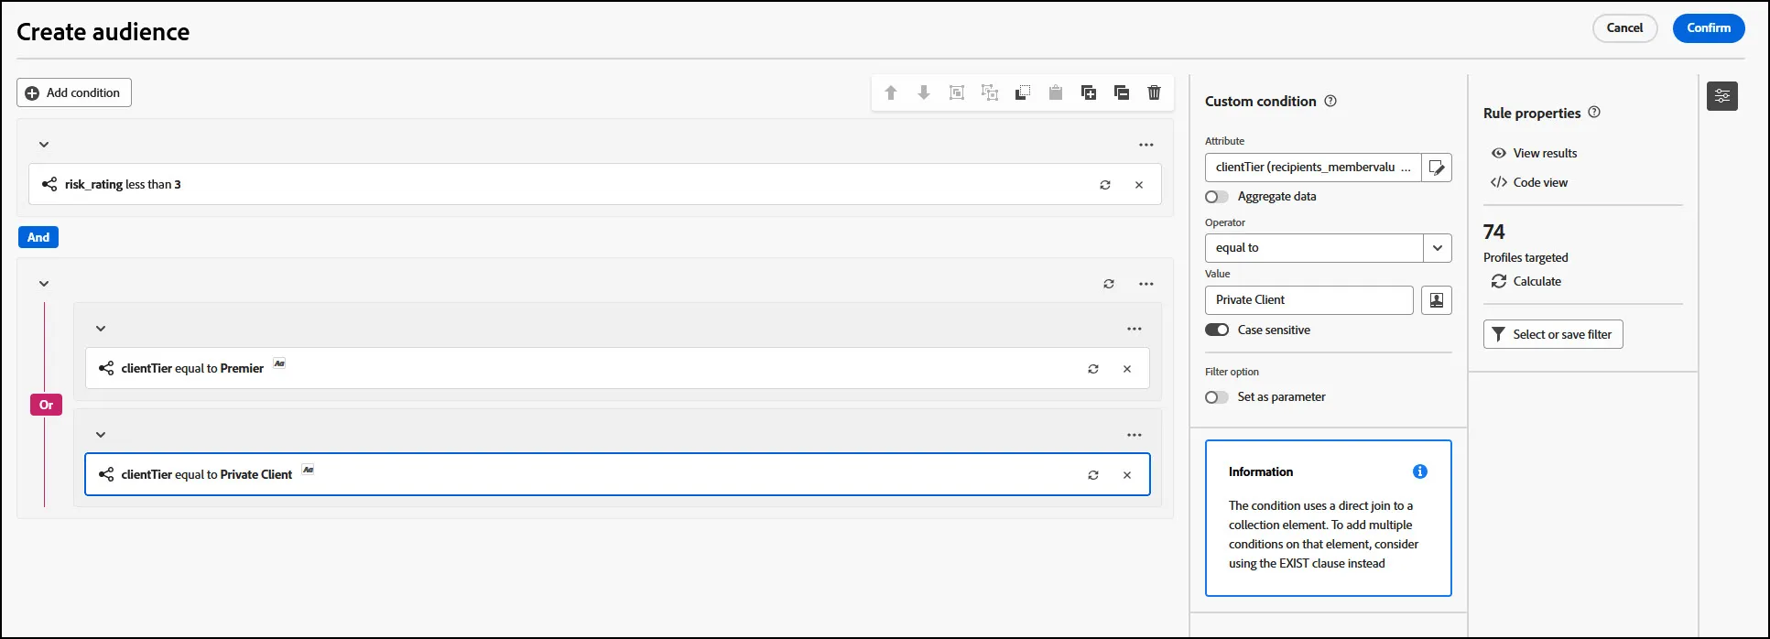Image resolution: width=1770 pixels, height=639 pixels.
Task: Click the Select or save filter button
Action: [x=1553, y=334]
